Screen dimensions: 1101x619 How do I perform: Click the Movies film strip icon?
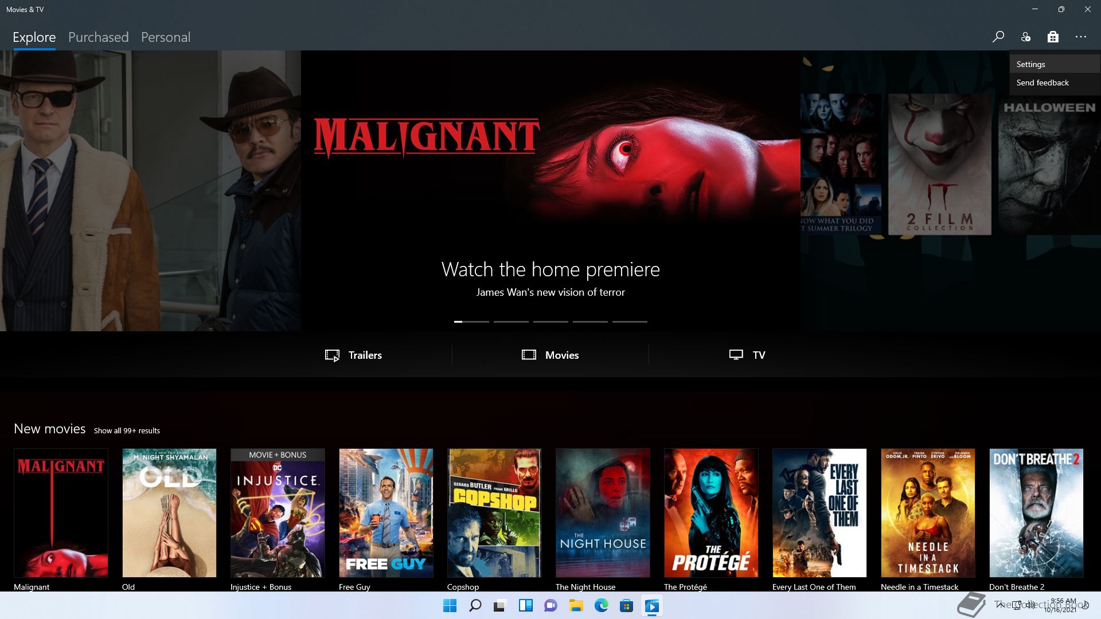[x=529, y=355]
